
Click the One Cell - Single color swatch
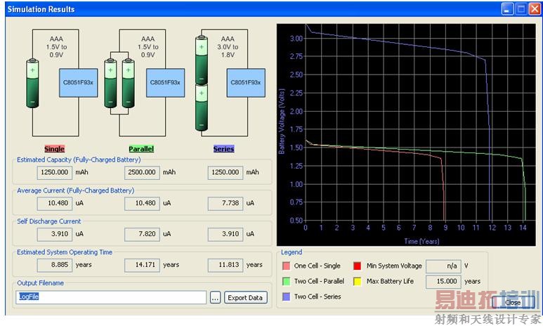[x=286, y=266]
